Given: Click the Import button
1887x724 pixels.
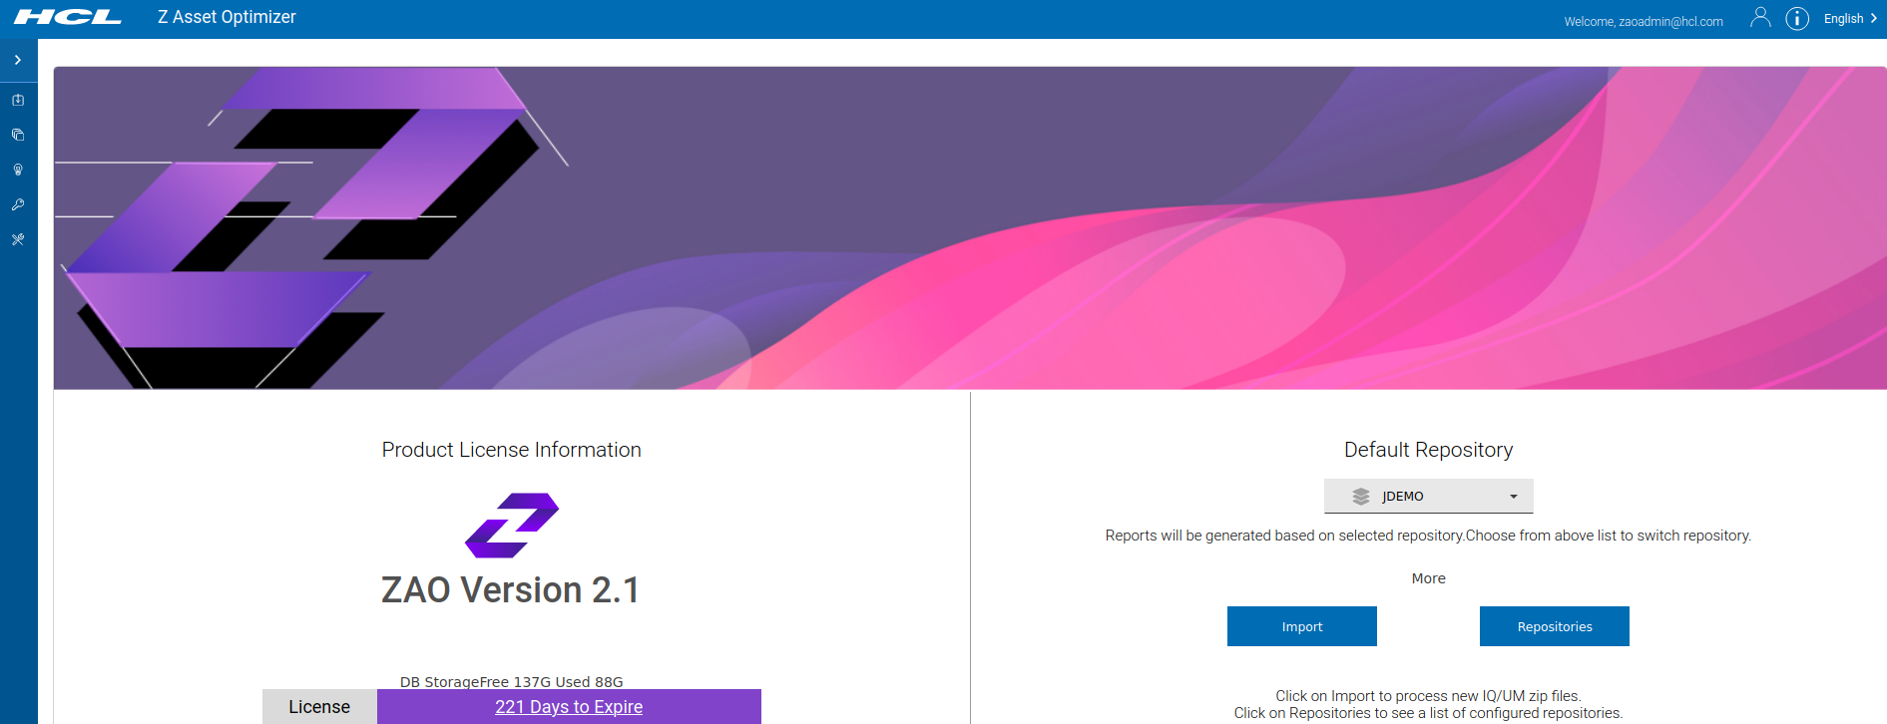Looking at the screenshot, I should tap(1302, 626).
